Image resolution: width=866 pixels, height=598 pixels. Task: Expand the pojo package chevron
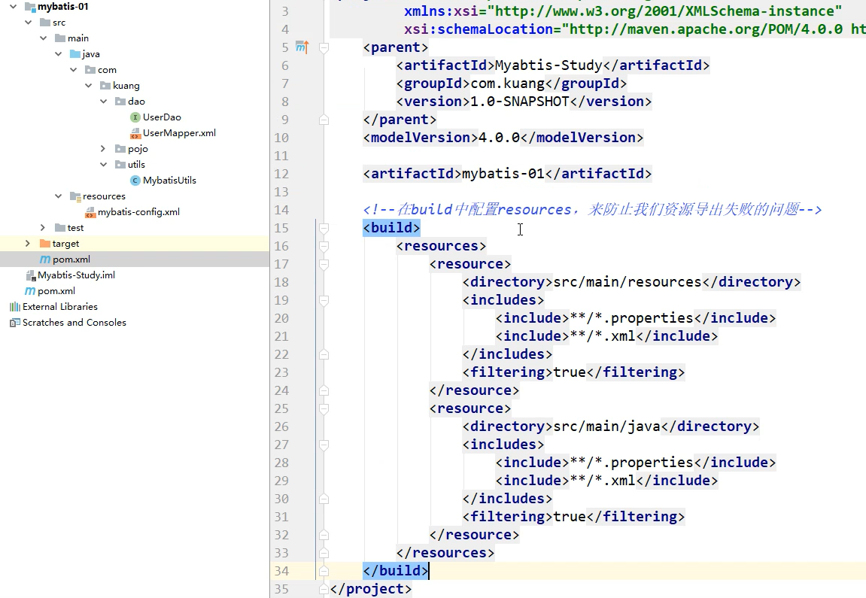click(x=103, y=148)
